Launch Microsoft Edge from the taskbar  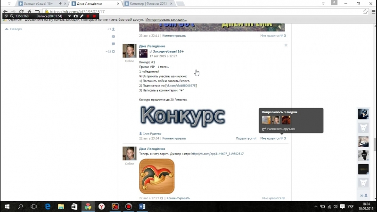point(48,206)
